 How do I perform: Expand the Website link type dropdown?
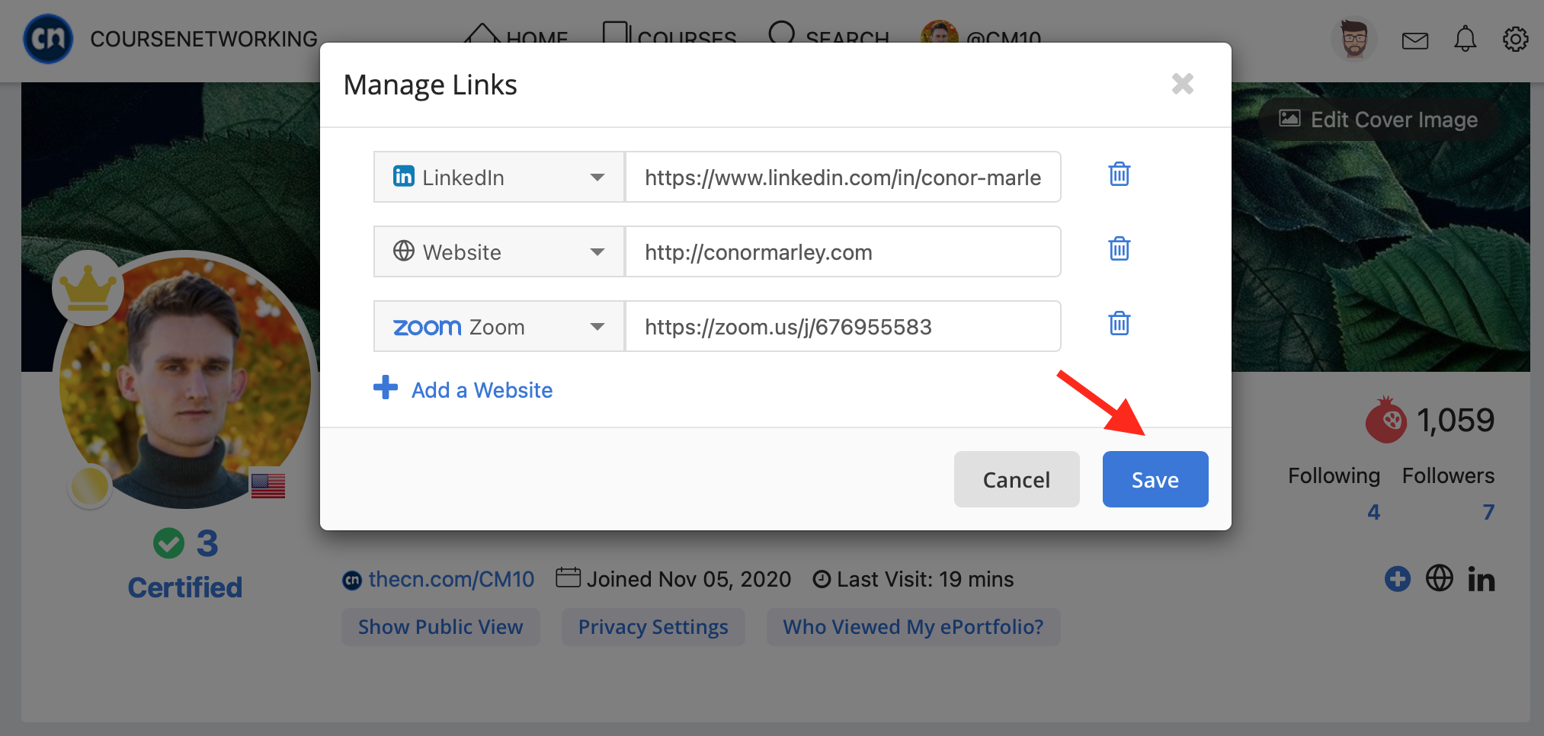pos(499,251)
